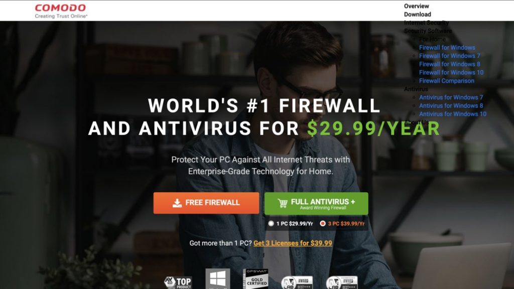Click the Free Firewall button
514x289 pixels.
coord(206,203)
